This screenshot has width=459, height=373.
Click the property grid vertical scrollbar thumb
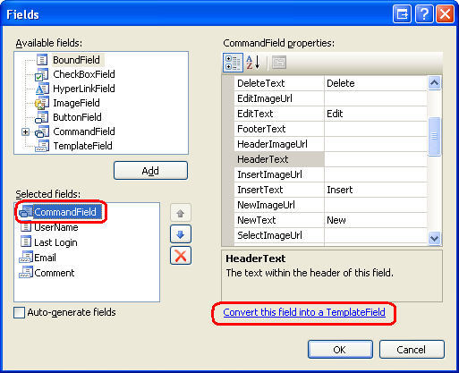[434, 137]
